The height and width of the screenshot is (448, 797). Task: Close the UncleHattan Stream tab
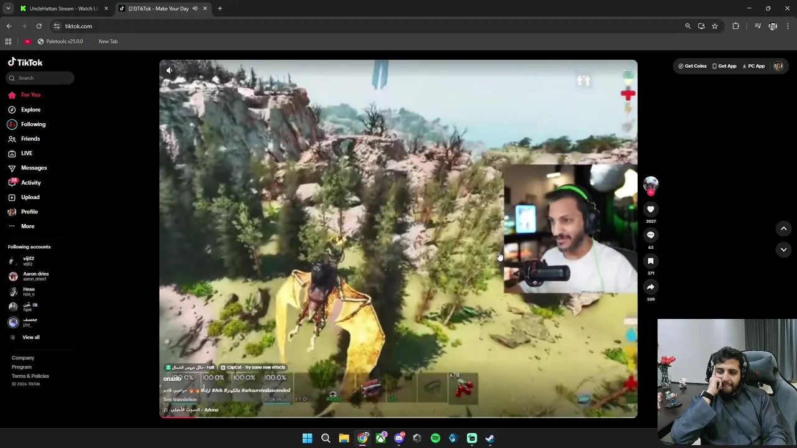106,9
